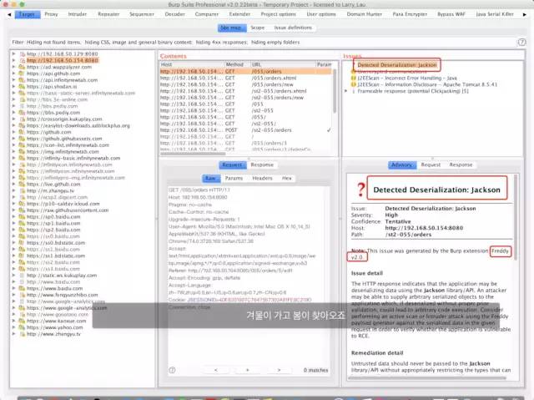Open the Repeater tab
This screenshot has height=400, width=534.
click(x=108, y=14)
